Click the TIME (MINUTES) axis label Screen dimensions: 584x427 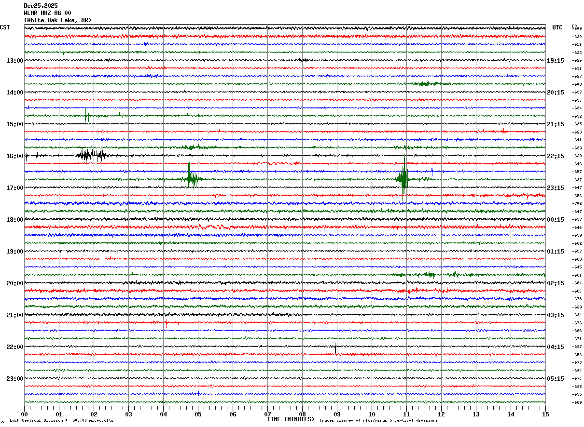(x=291, y=419)
